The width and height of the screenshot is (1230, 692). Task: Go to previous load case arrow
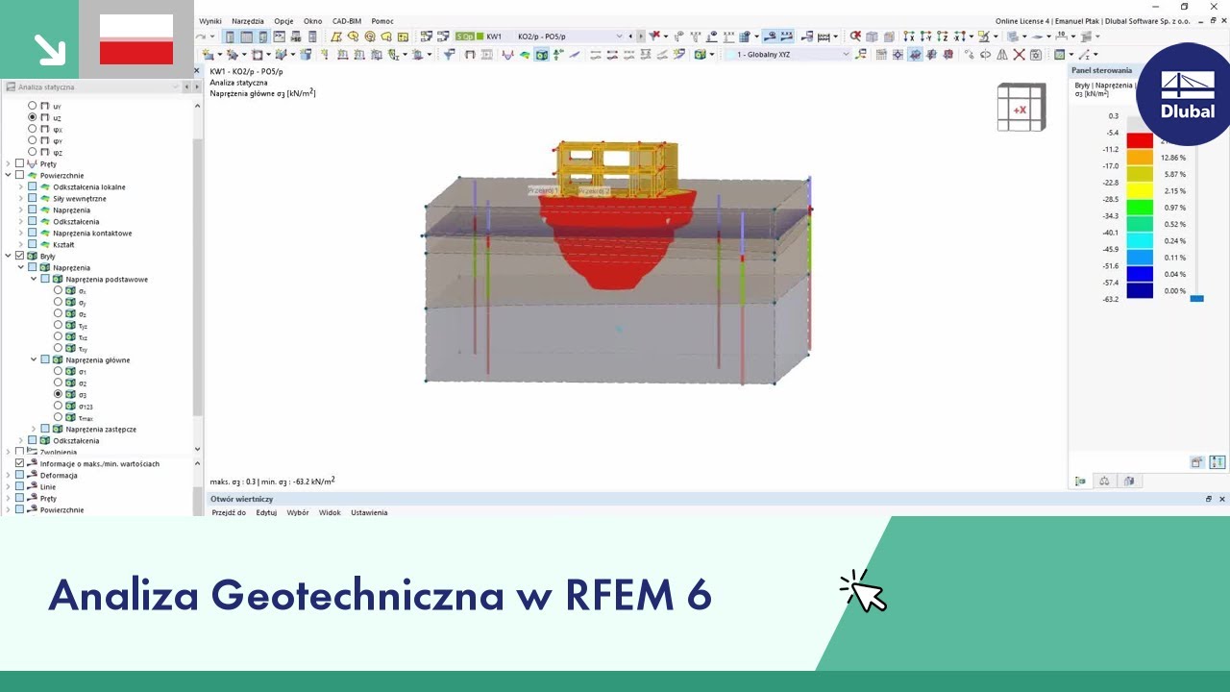tap(629, 37)
